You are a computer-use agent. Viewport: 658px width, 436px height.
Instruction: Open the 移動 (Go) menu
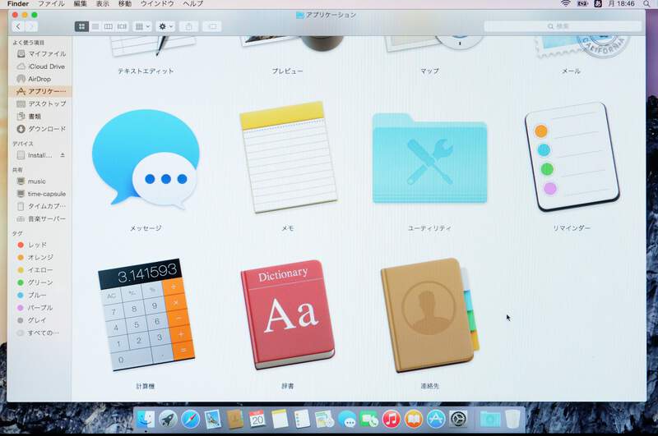pyautogui.click(x=125, y=3)
